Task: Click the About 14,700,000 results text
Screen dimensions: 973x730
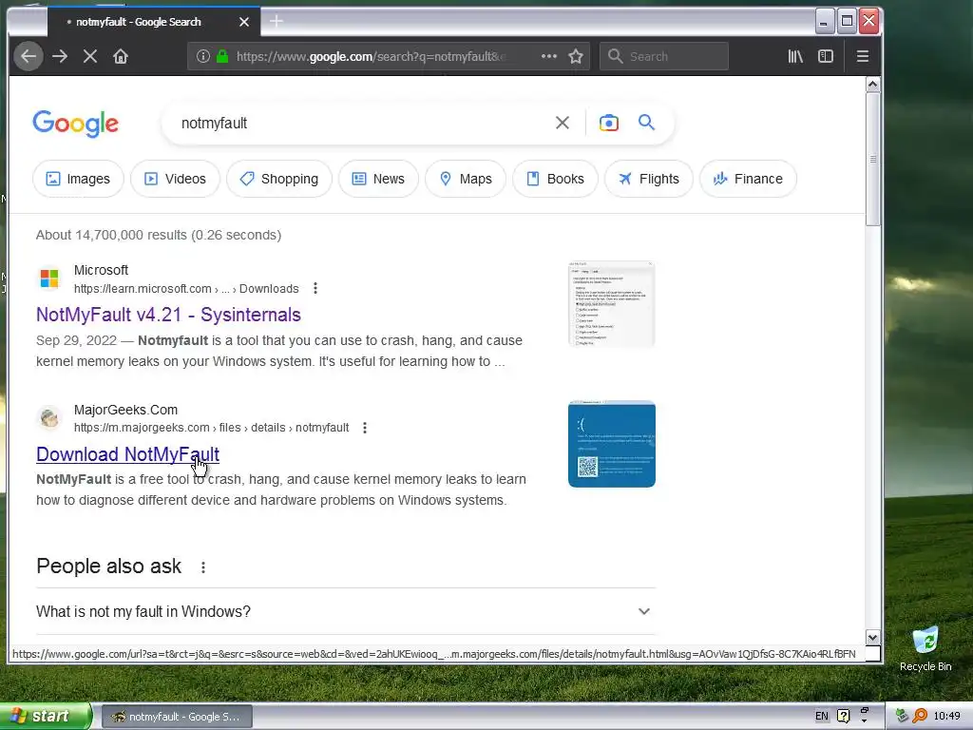Action: click(x=159, y=236)
